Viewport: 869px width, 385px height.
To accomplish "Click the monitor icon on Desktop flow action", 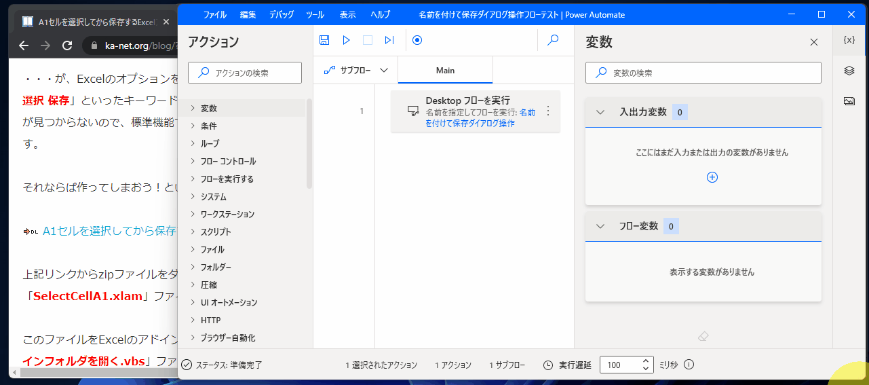I will tap(412, 111).
